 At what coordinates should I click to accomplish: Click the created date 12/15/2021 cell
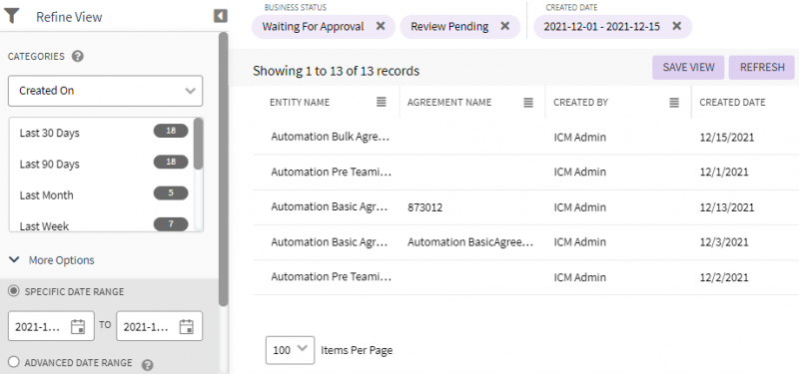[727, 138]
